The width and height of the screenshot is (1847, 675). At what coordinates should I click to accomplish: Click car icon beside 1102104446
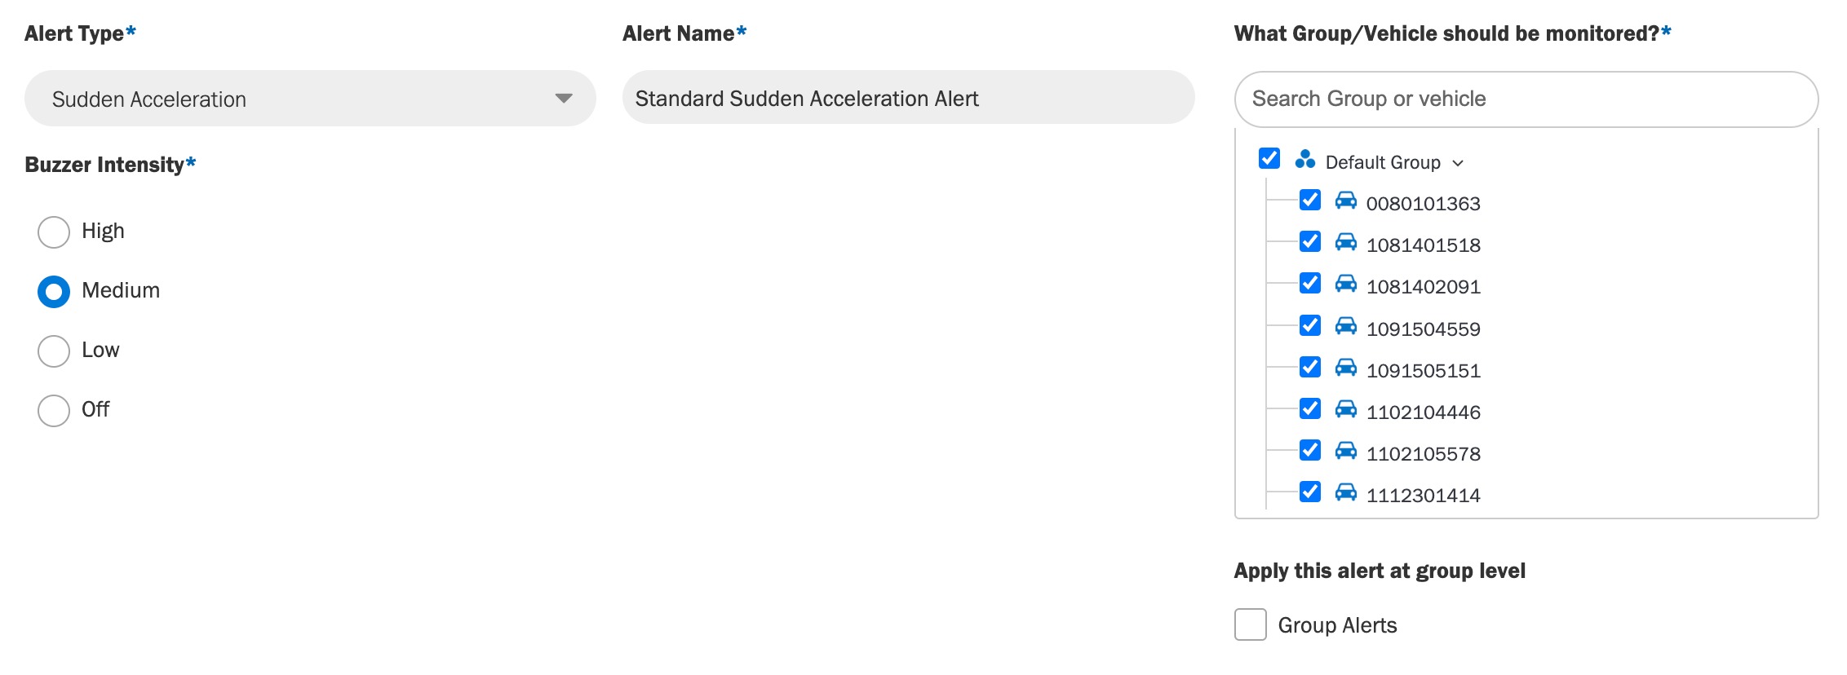click(1345, 409)
